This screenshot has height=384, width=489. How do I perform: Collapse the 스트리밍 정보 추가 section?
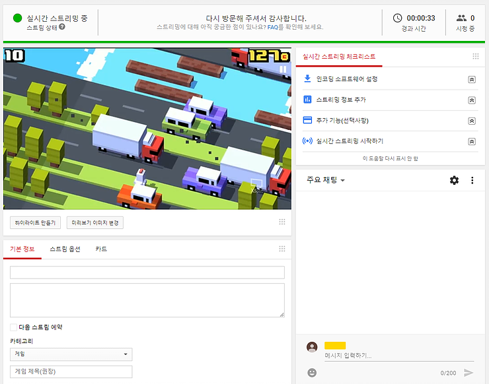(472, 100)
